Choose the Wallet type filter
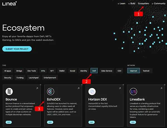This screenshot has height=128, width=167. click(x=62, y=71)
